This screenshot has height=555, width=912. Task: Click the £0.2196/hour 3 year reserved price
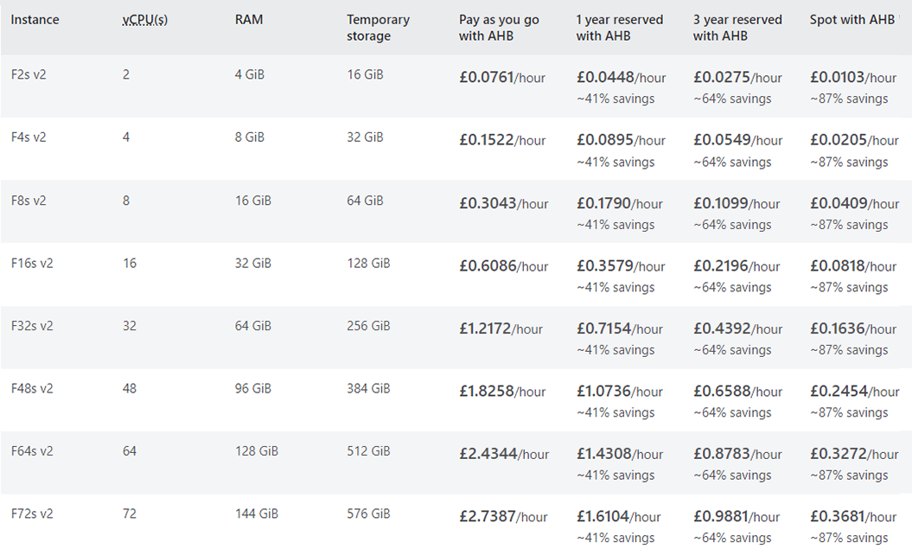click(737, 266)
